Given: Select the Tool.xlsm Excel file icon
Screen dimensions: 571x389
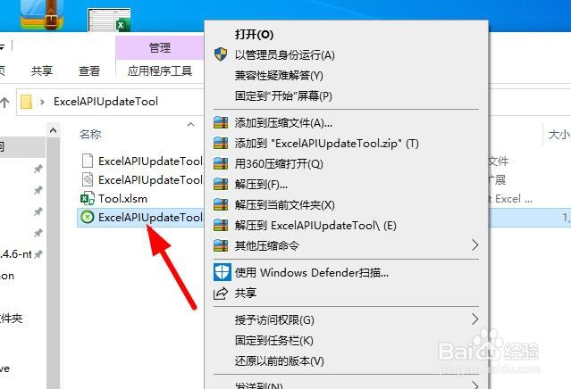Looking at the screenshot, I should [88, 198].
